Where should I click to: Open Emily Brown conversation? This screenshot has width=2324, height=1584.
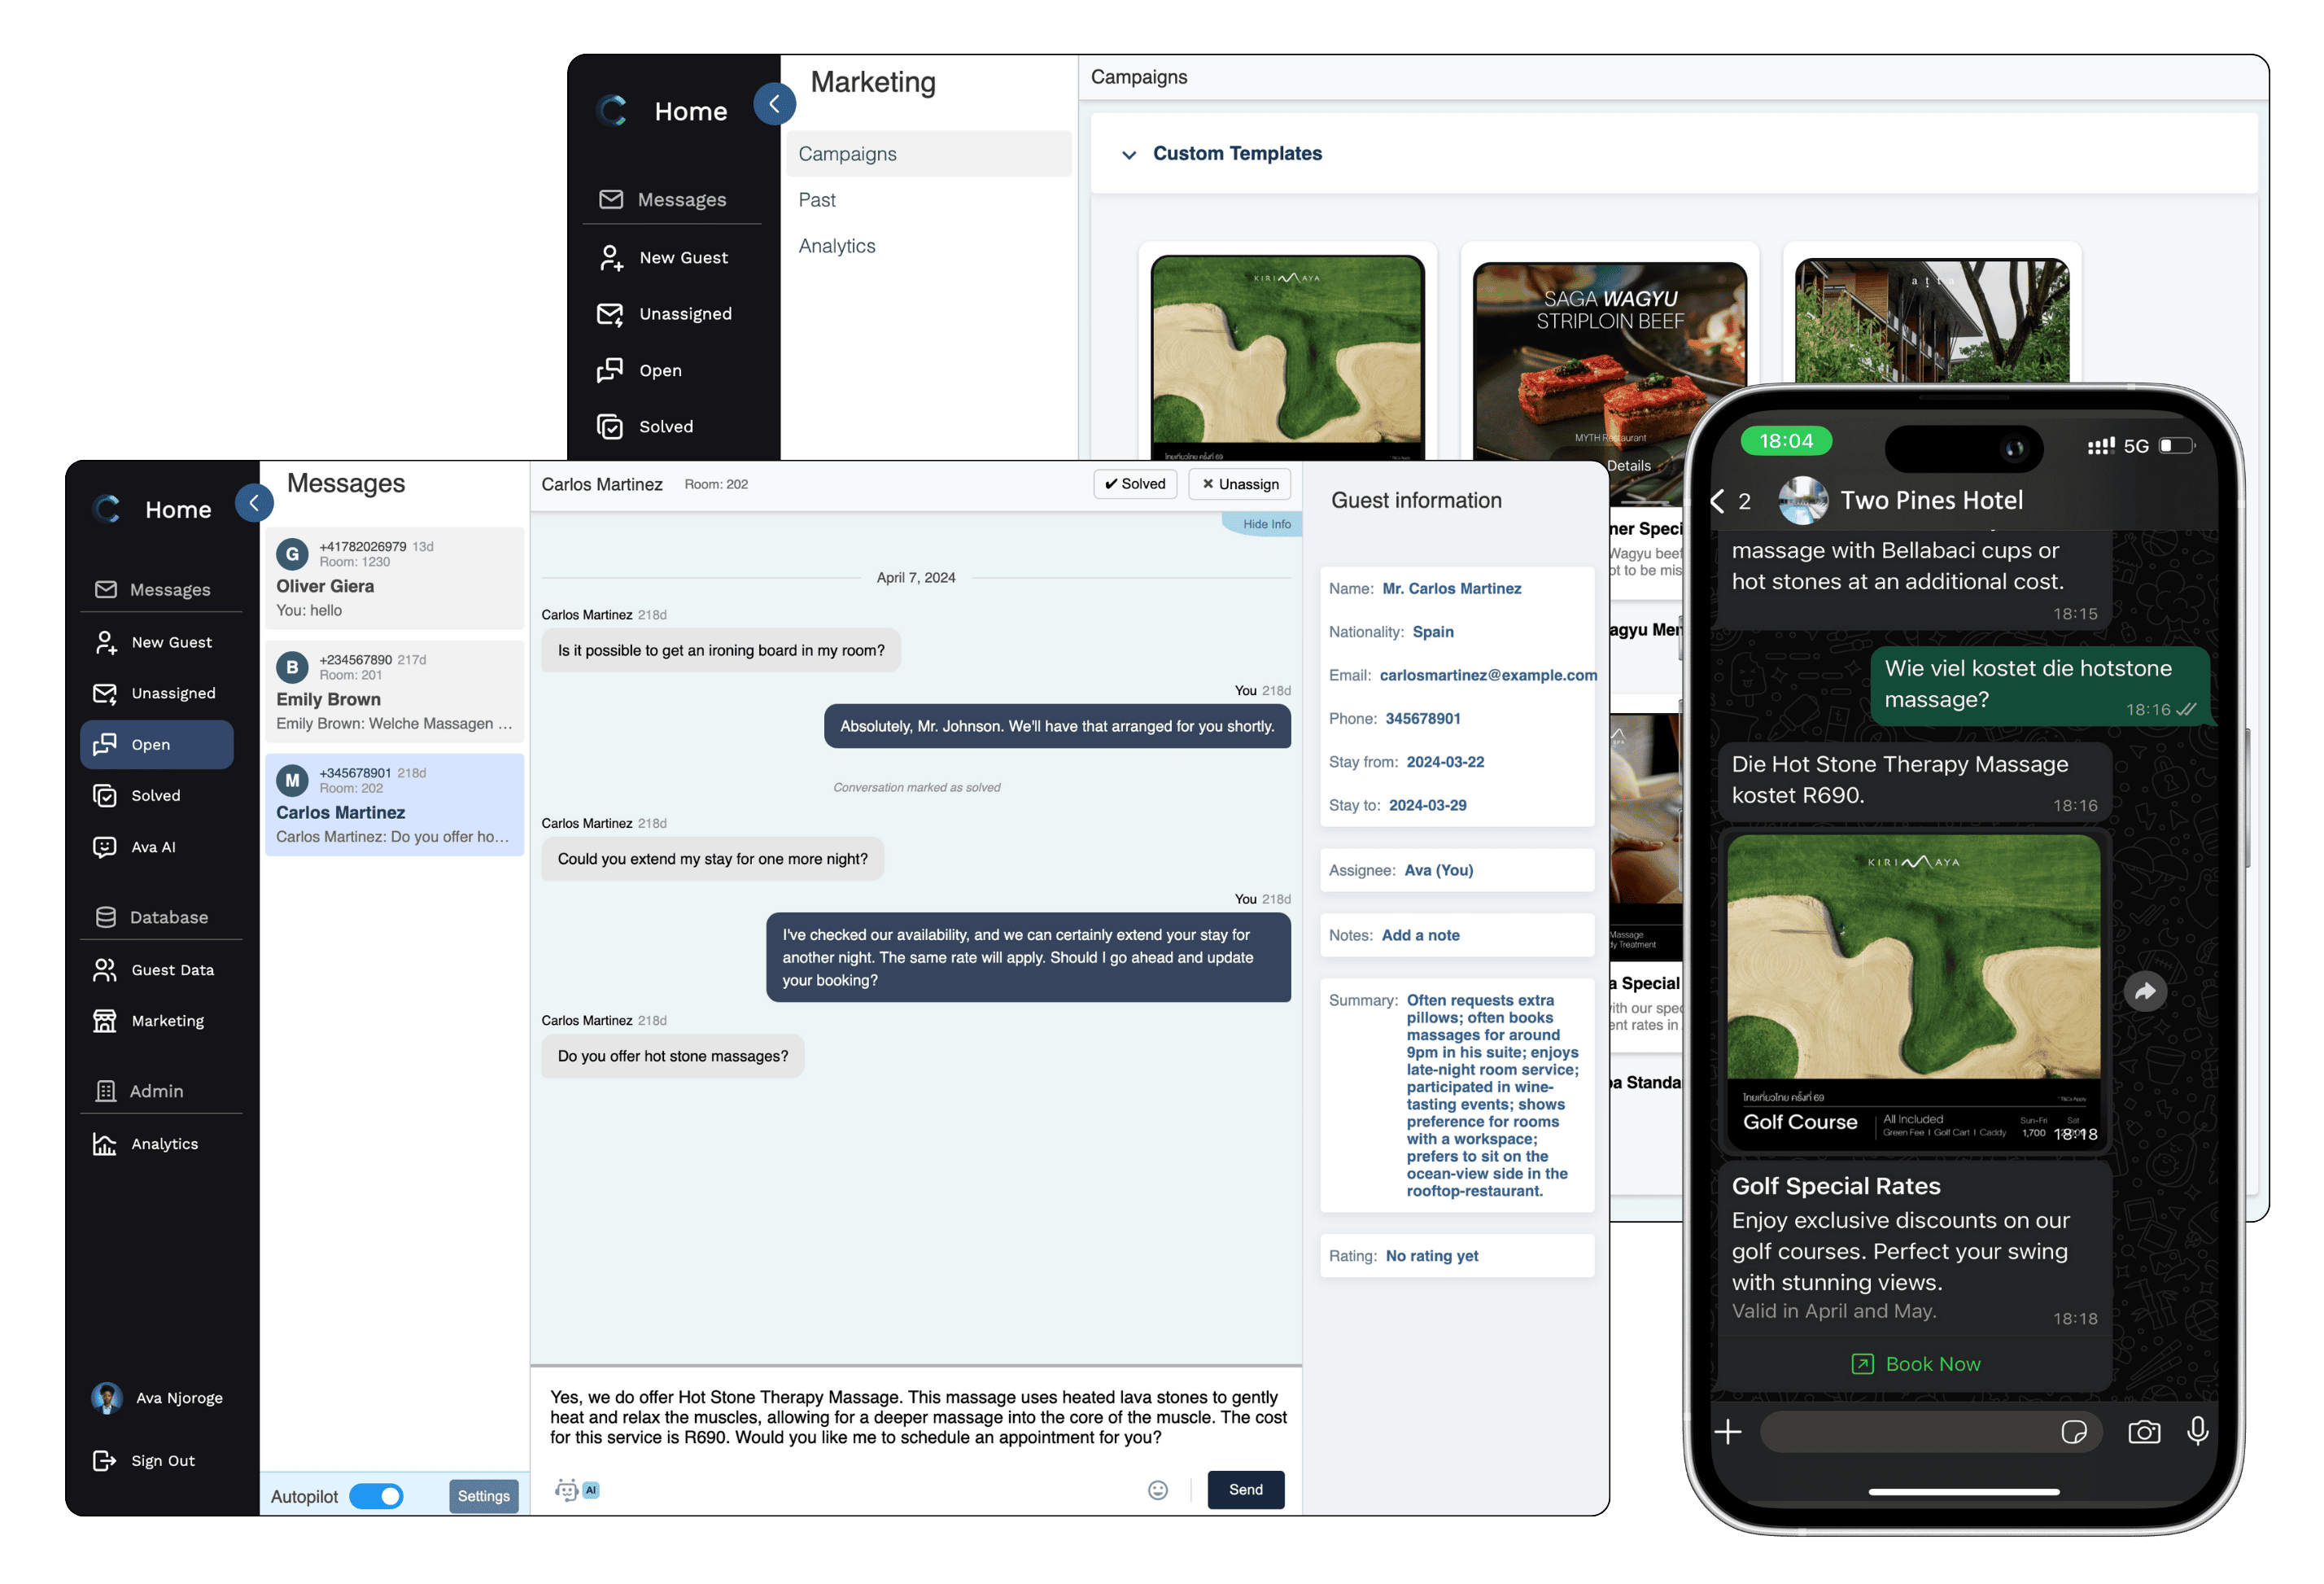(x=394, y=691)
